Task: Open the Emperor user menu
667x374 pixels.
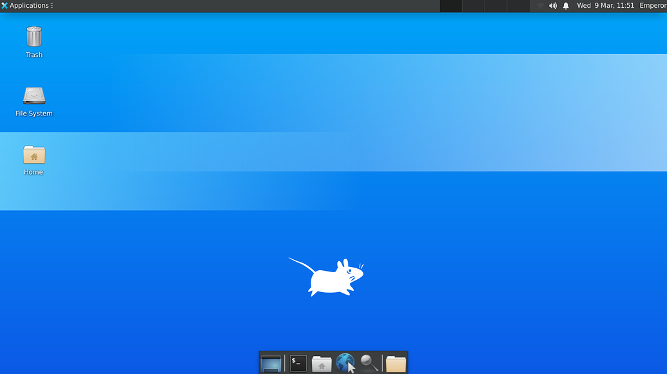Action: 651,6
